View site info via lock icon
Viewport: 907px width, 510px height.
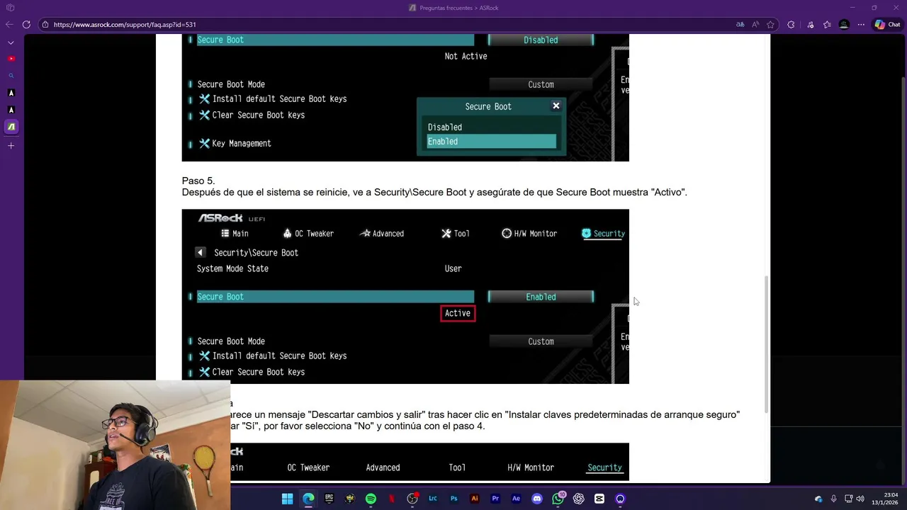coord(45,24)
